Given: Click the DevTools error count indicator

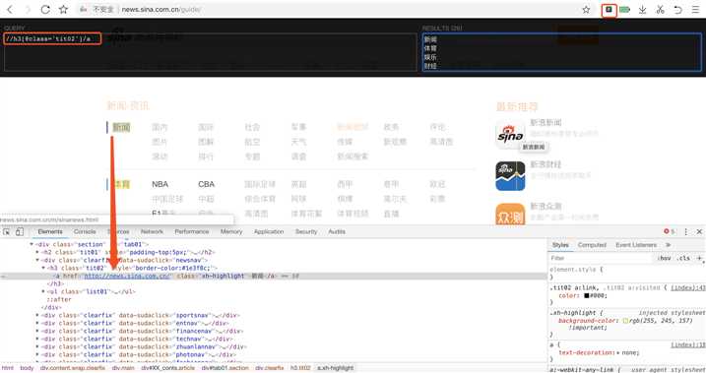Looking at the screenshot, I should 670,231.
